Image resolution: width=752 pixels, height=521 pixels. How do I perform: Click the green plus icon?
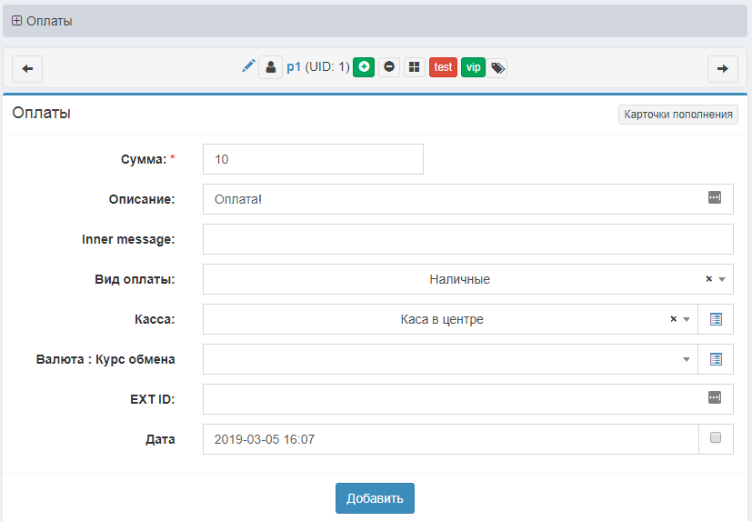[x=364, y=67]
